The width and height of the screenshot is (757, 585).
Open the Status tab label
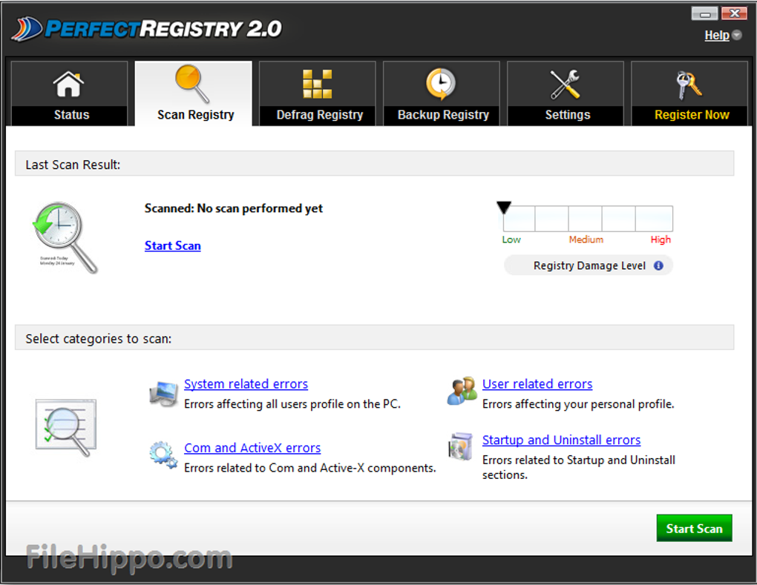pyautogui.click(x=71, y=115)
